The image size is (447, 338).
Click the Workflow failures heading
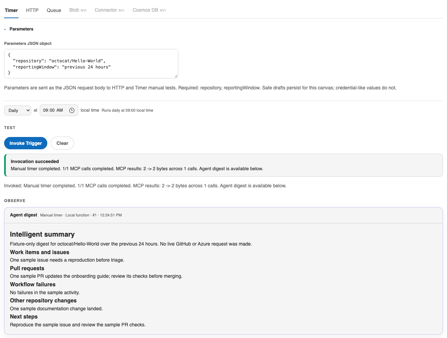(33, 284)
